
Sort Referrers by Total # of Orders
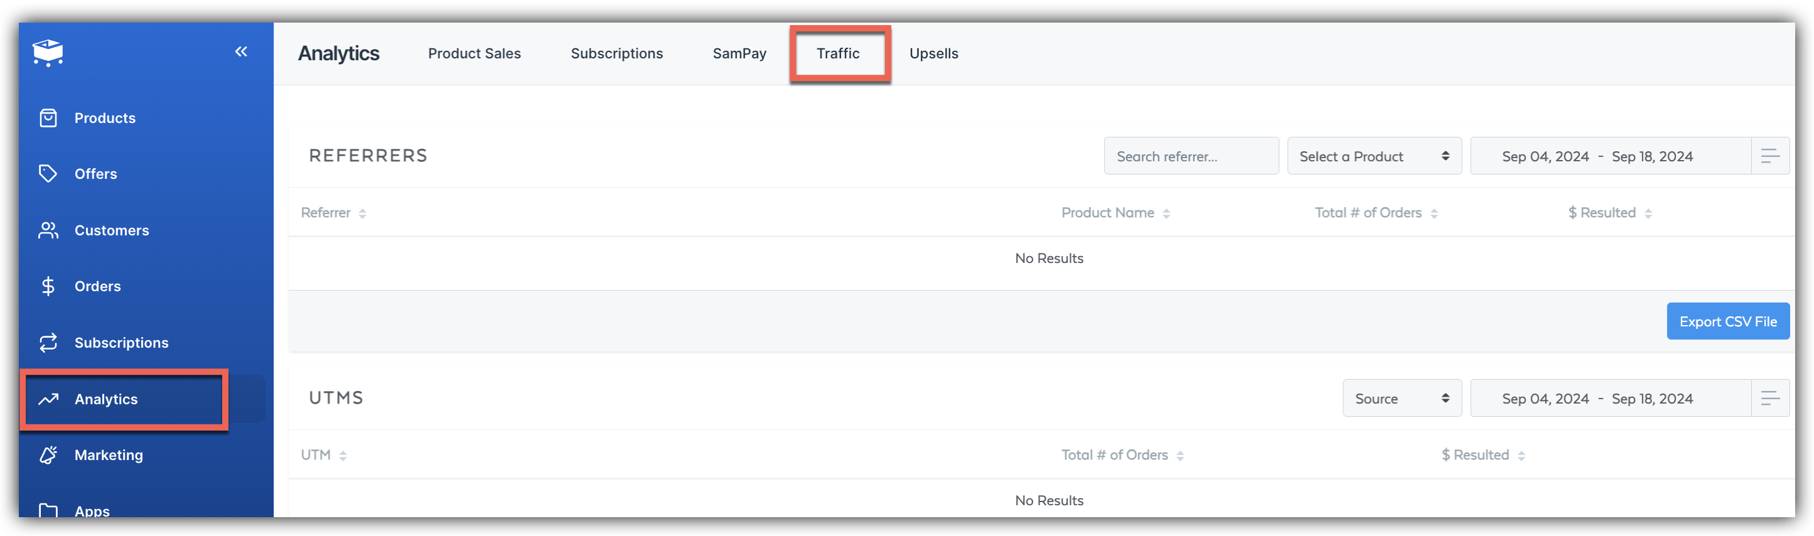tap(1376, 213)
